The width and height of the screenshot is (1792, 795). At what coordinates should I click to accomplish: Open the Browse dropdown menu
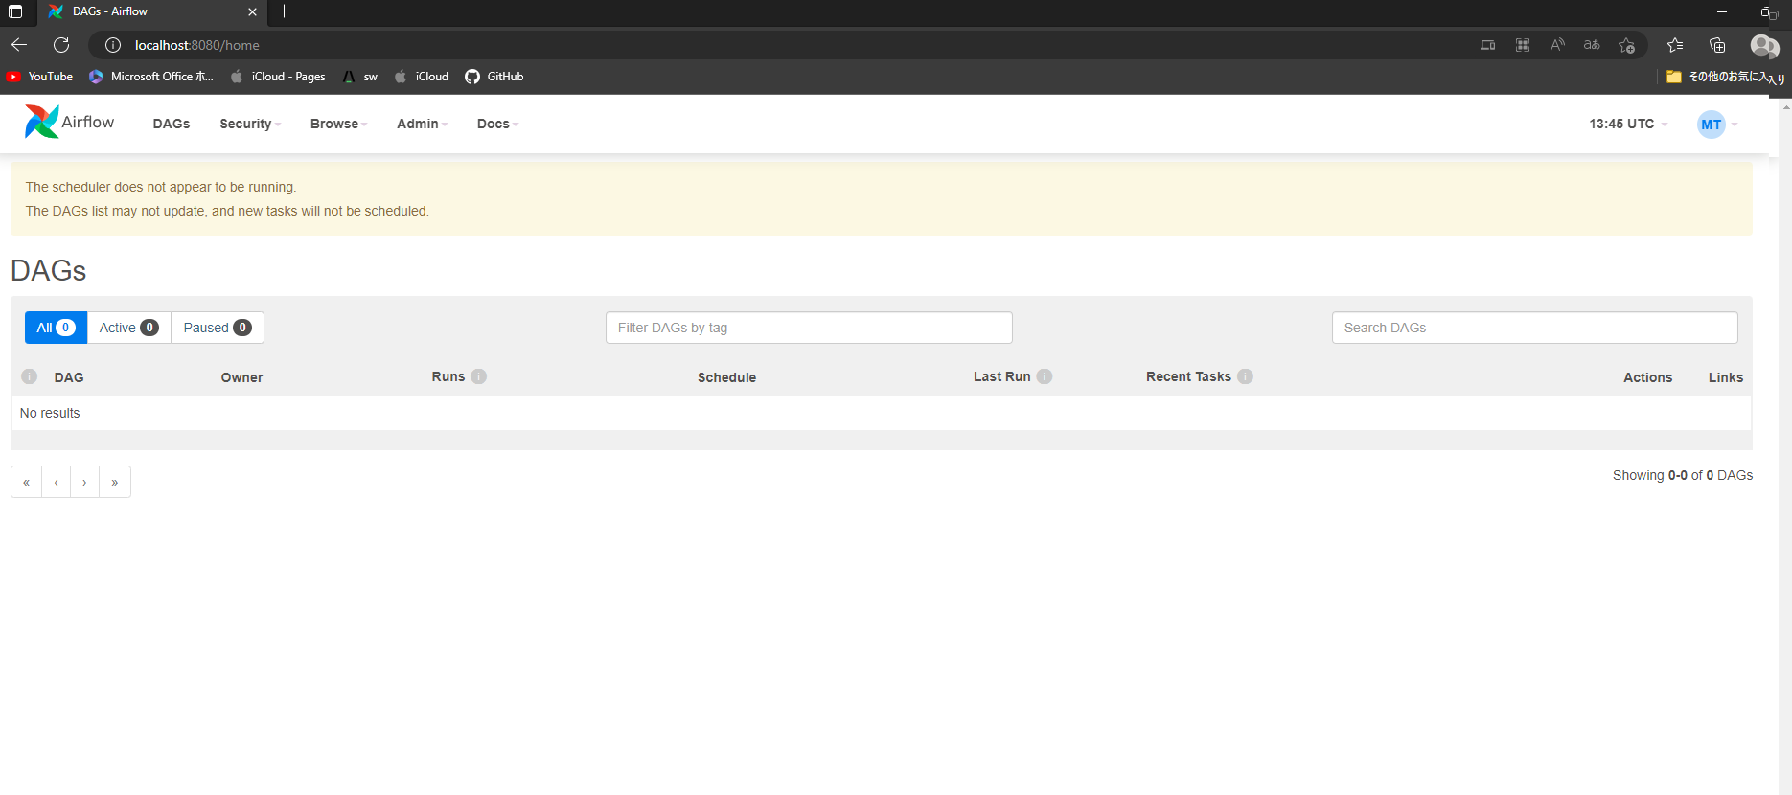coord(338,124)
